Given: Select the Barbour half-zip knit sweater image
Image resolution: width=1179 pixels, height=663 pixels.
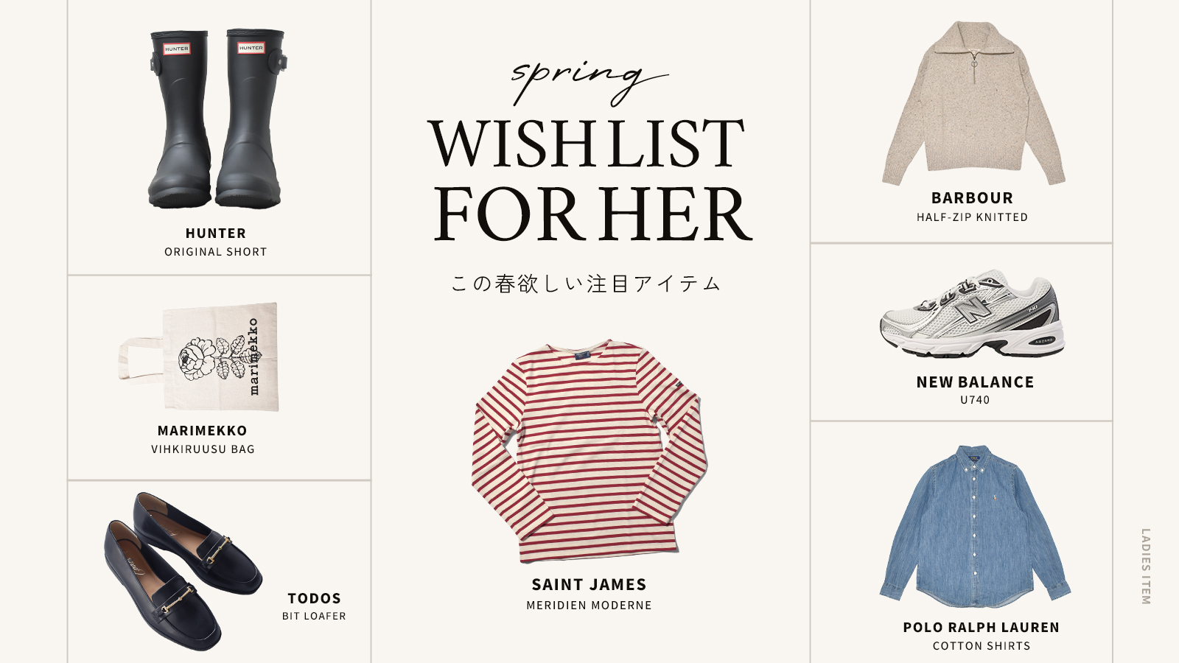Looking at the screenshot, I should pos(973,103).
